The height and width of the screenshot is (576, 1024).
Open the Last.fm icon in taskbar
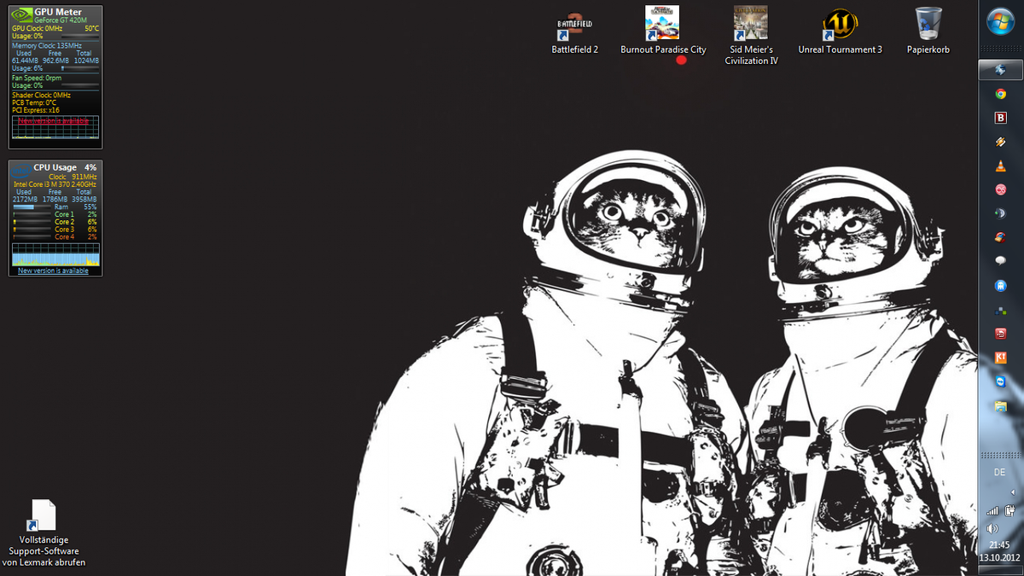1000,189
